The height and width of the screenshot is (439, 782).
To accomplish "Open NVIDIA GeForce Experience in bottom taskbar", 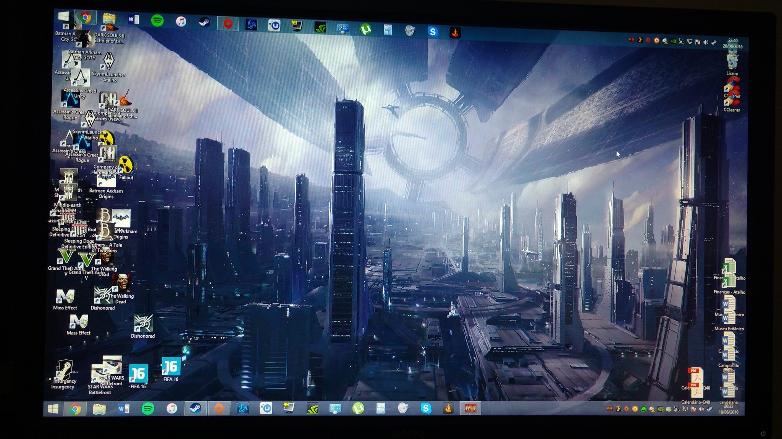I will click(312, 409).
